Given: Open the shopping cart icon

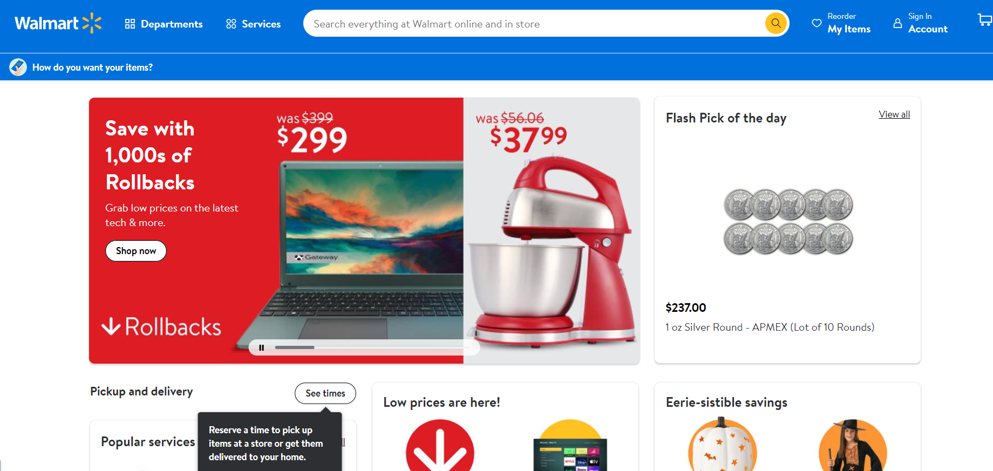Looking at the screenshot, I should click(985, 21).
